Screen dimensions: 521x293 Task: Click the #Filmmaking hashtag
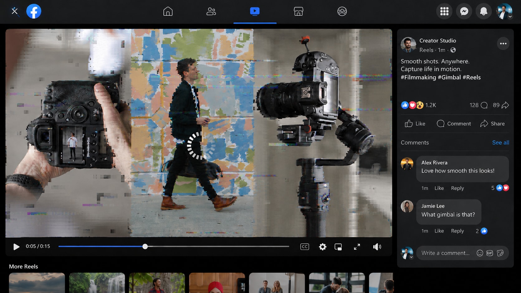click(x=418, y=77)
